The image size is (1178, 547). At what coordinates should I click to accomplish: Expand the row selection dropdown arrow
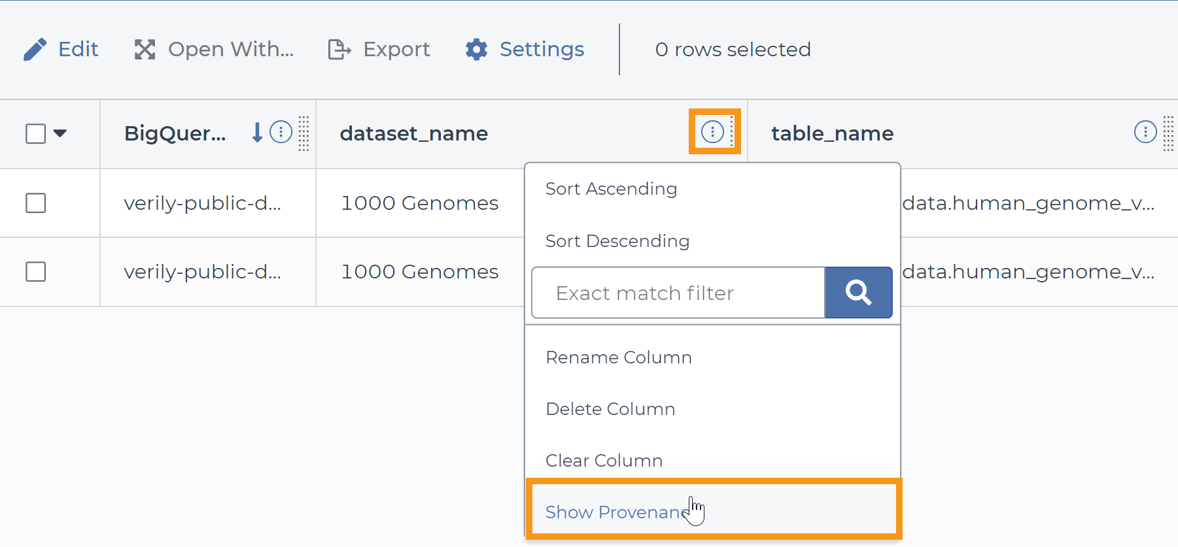click(x=60, y=133)
